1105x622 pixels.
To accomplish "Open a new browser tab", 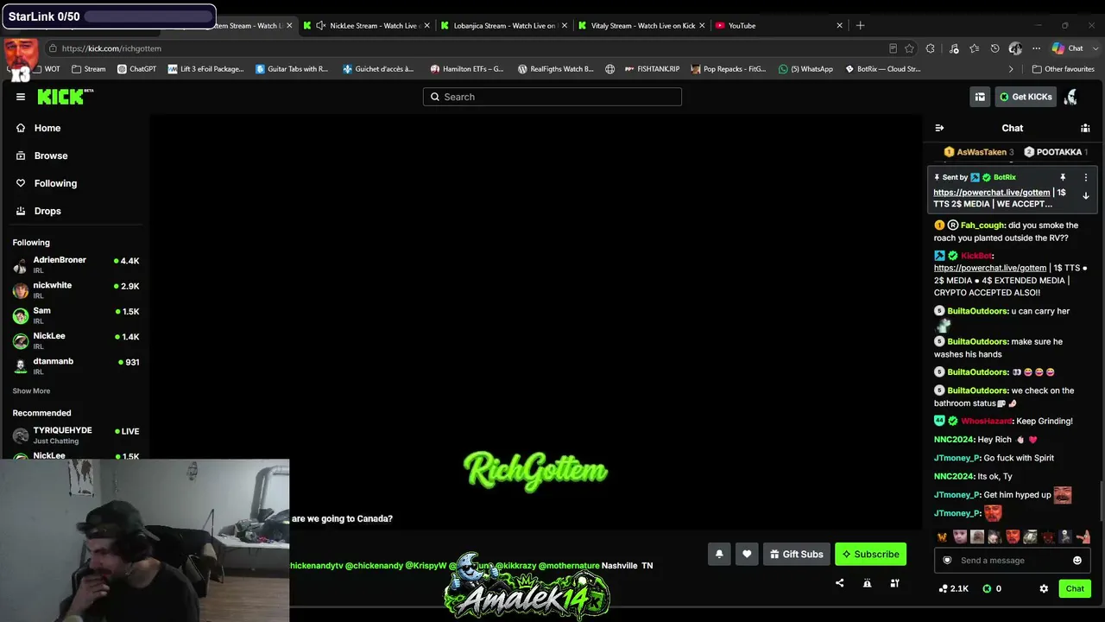I will coord(860,26).
